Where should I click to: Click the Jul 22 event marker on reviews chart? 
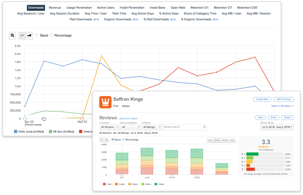point(197,175)
